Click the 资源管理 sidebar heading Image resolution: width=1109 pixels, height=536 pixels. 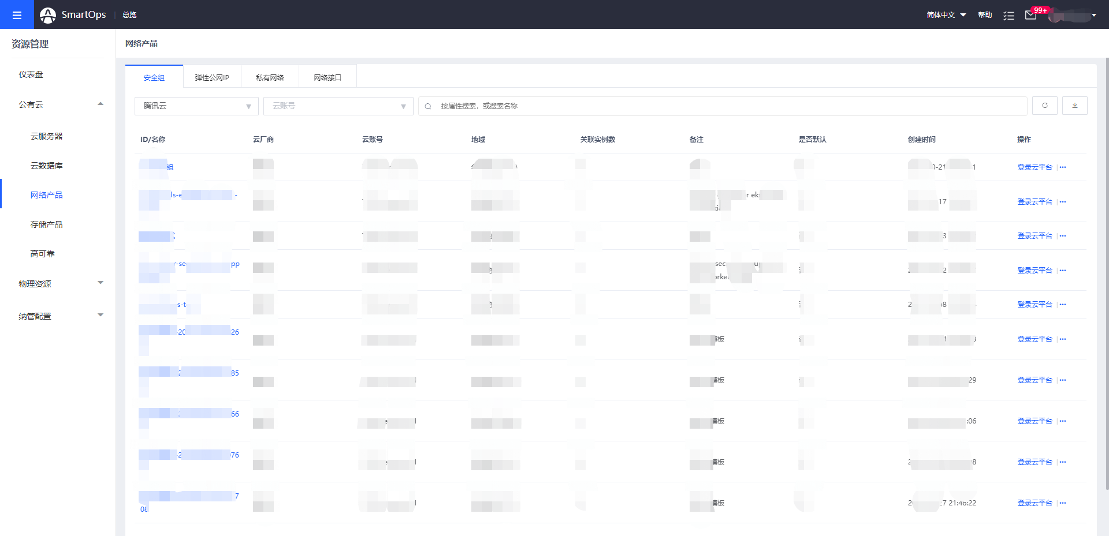30,44
